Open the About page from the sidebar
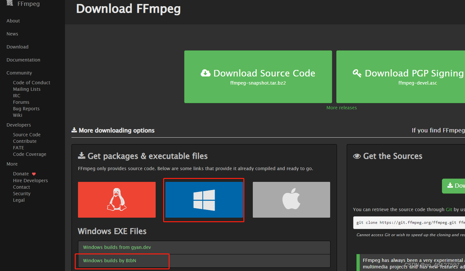Image resolution: width=465 pixels, height=271 pixels. [x=13, y=21]
